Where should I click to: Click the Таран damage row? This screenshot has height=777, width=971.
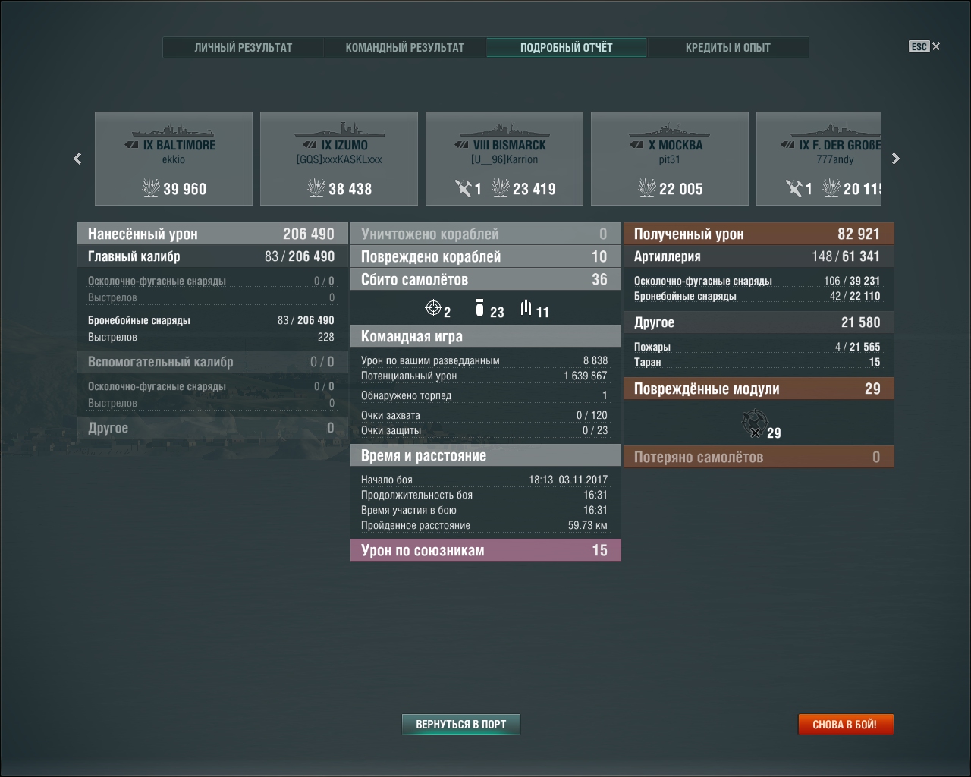click(x=757, y=362)
